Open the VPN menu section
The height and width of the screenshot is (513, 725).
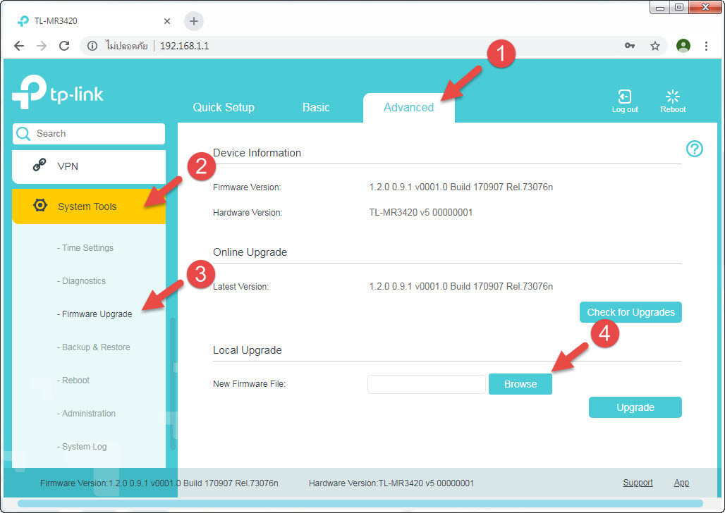[x=89, y=166]
